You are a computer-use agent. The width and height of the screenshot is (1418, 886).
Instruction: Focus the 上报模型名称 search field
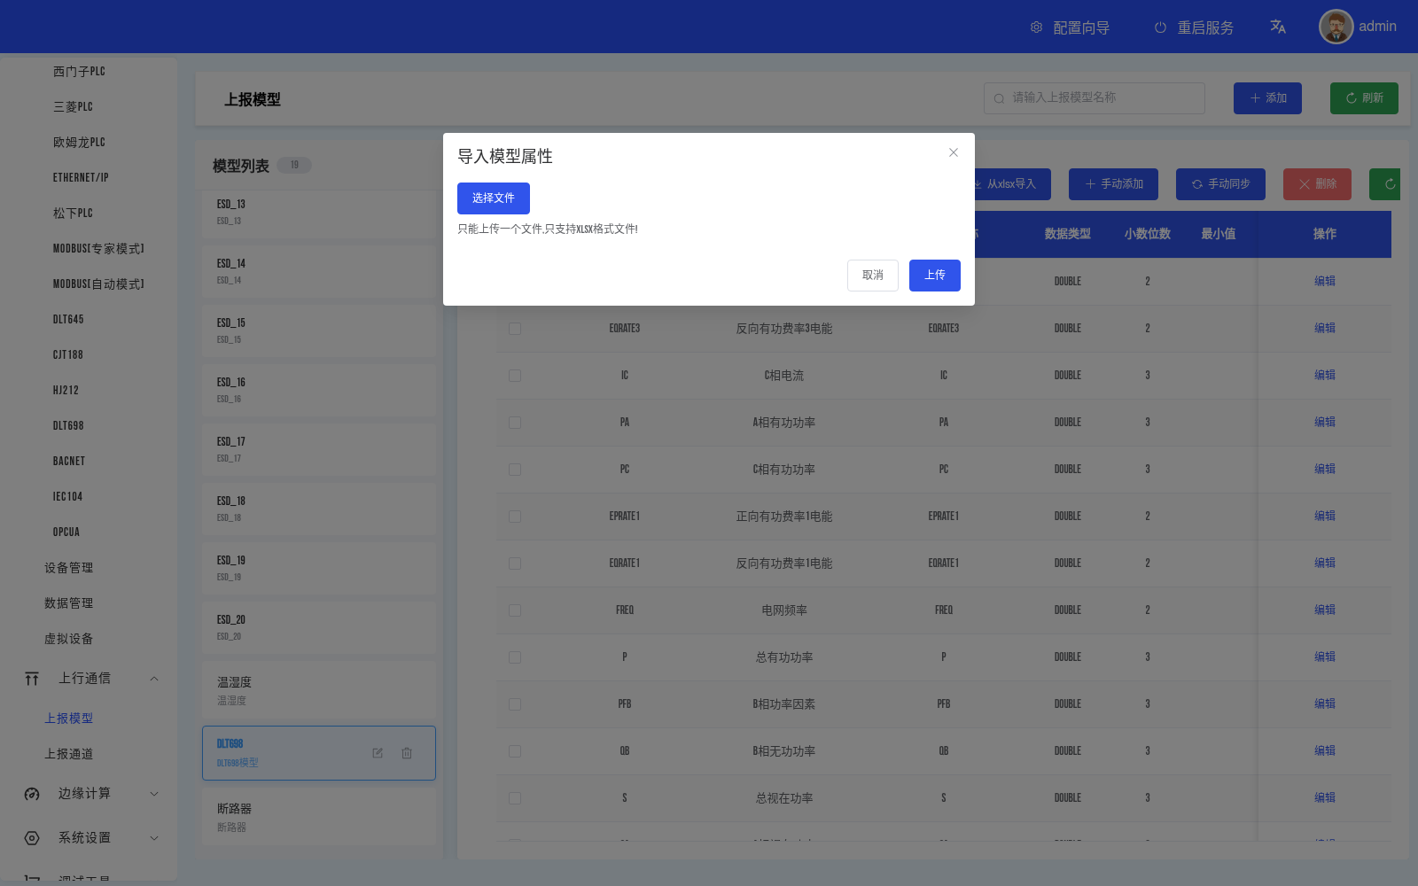(x=1095, y=98)
